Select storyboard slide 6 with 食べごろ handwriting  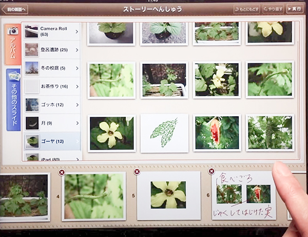[x=243, y=195]
